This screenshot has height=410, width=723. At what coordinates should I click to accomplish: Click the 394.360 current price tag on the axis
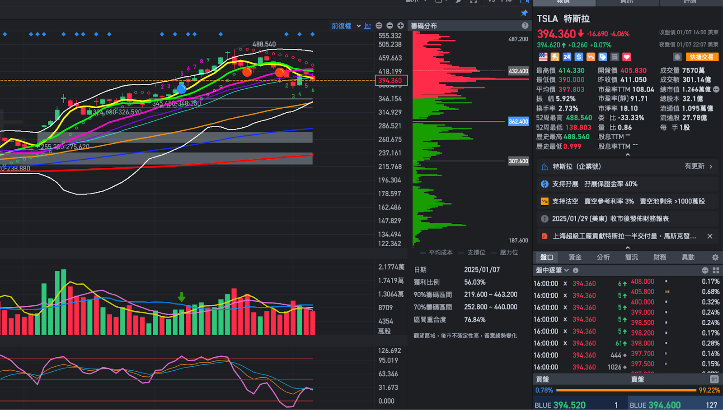(x=391, y=80)
